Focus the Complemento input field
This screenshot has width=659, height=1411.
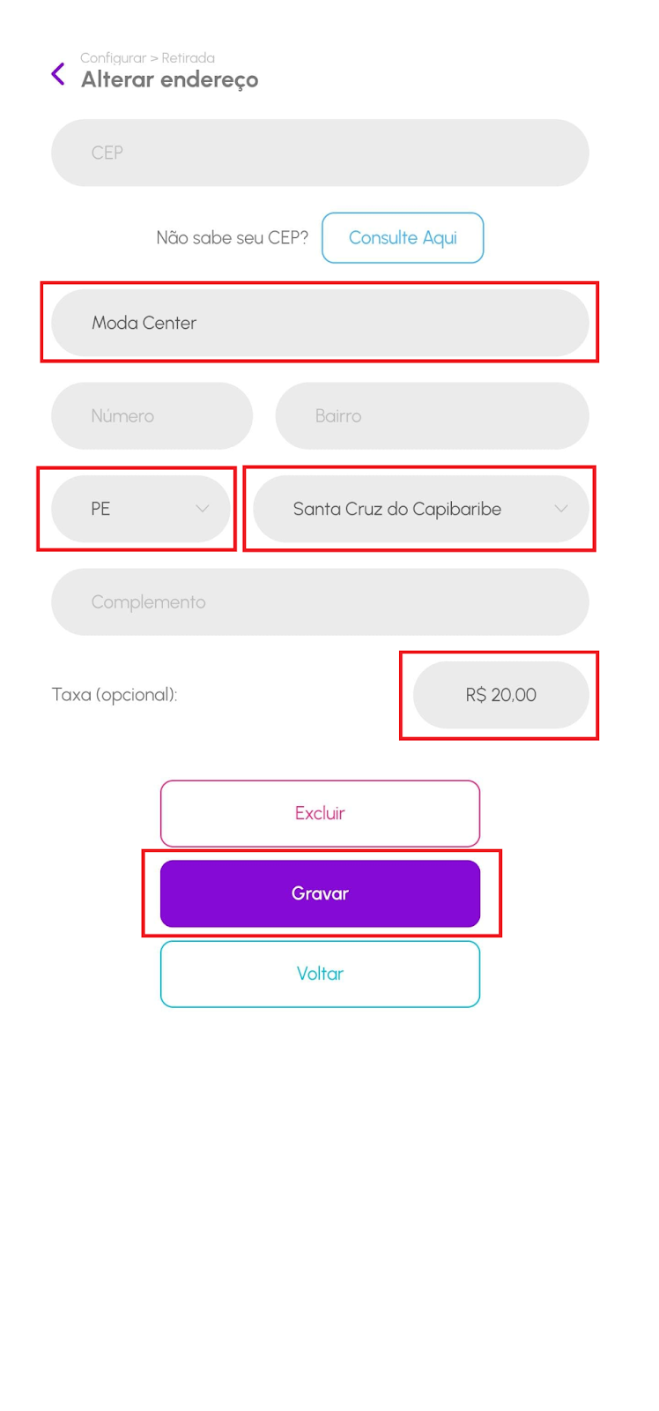coord(320,602)
